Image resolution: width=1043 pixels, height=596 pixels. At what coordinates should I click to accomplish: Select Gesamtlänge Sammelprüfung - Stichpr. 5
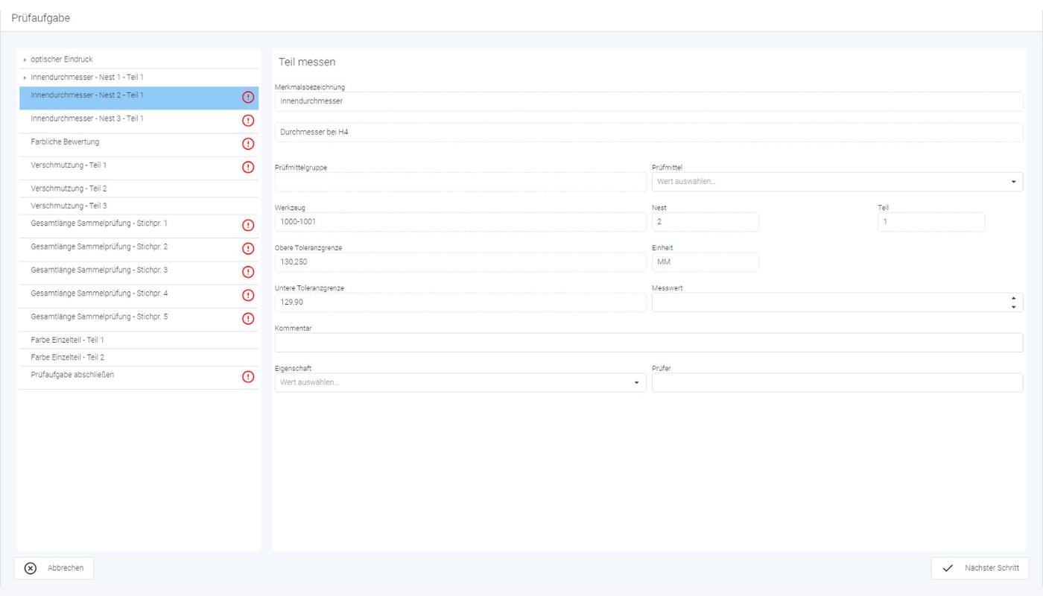click(139, 318)
